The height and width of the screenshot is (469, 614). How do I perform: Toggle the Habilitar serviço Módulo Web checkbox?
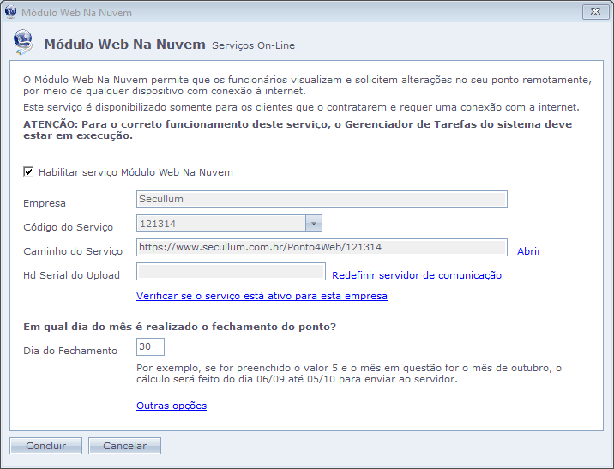(28, 172)
